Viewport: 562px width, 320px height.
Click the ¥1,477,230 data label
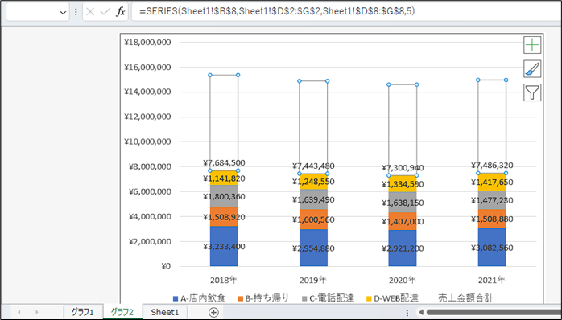pyautogui.click(x=492, y=200)
